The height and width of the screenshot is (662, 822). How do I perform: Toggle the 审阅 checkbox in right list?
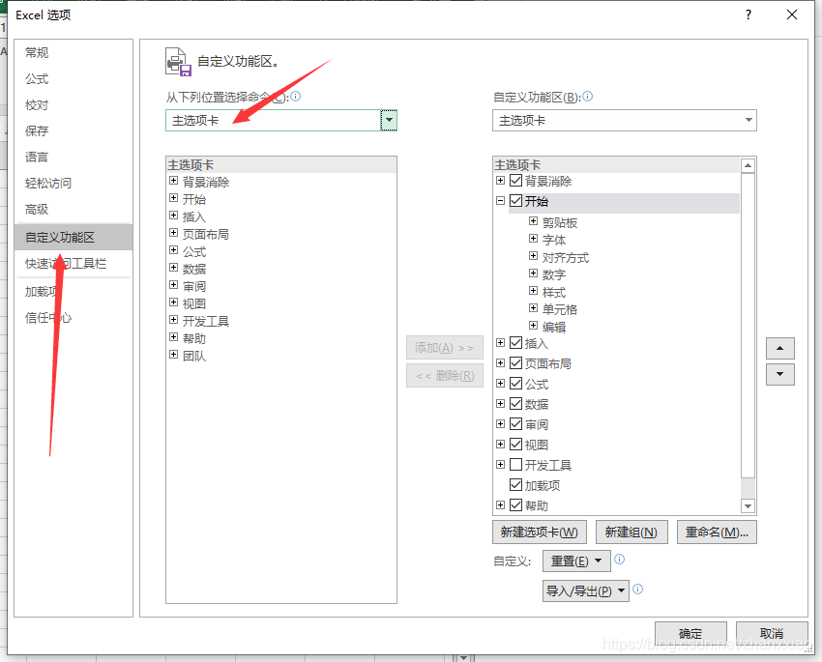515,423
